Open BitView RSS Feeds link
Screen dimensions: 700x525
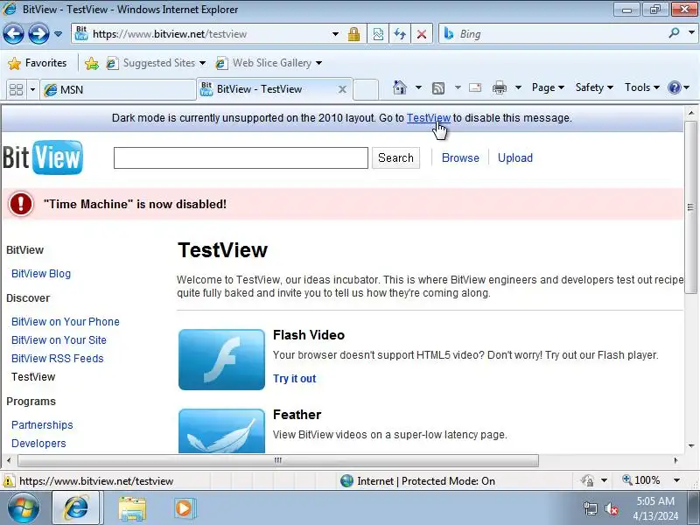[x=57, y=359]
